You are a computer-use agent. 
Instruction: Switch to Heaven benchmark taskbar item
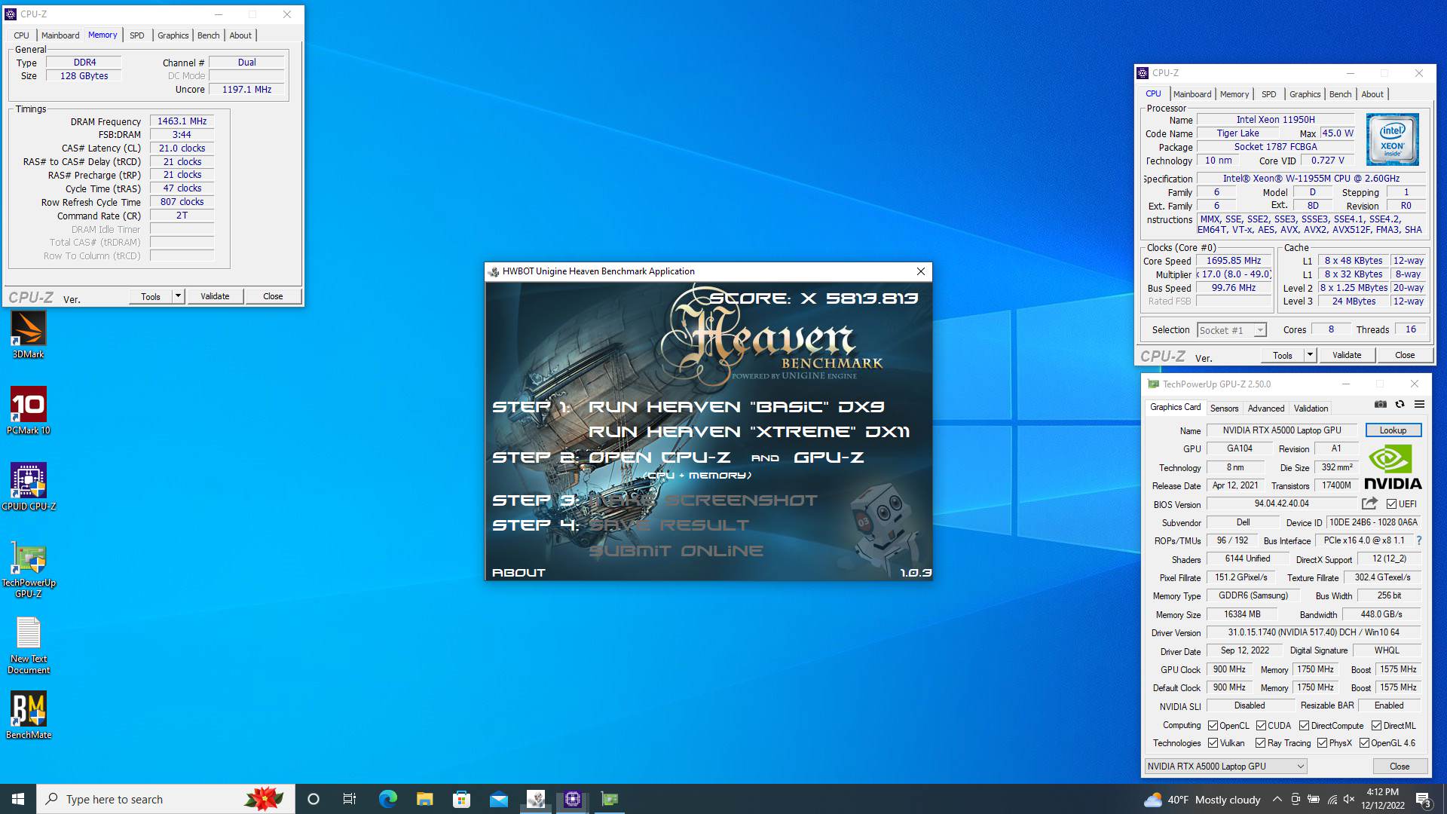coord(536,799)
